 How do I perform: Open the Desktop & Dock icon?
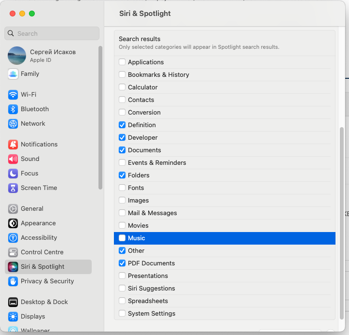(x=13, y=302)
